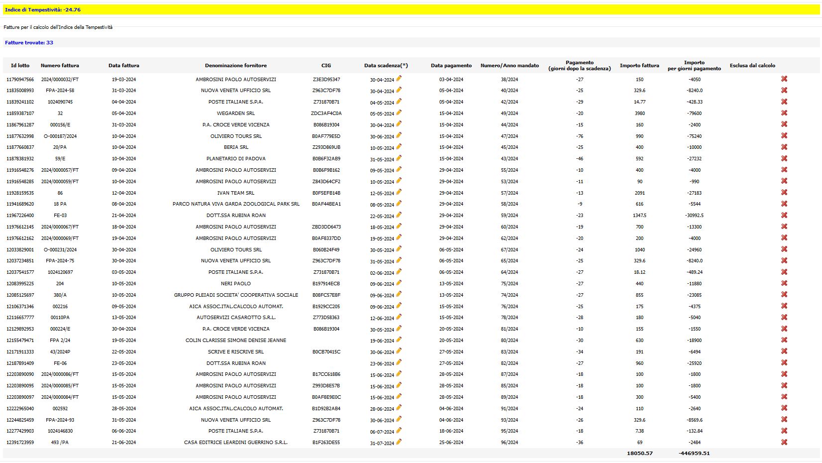Click red X for COLIN CLARISSE invoice
Image resolution: width=822 pixels, height=463 pixels.
(784, 340)
